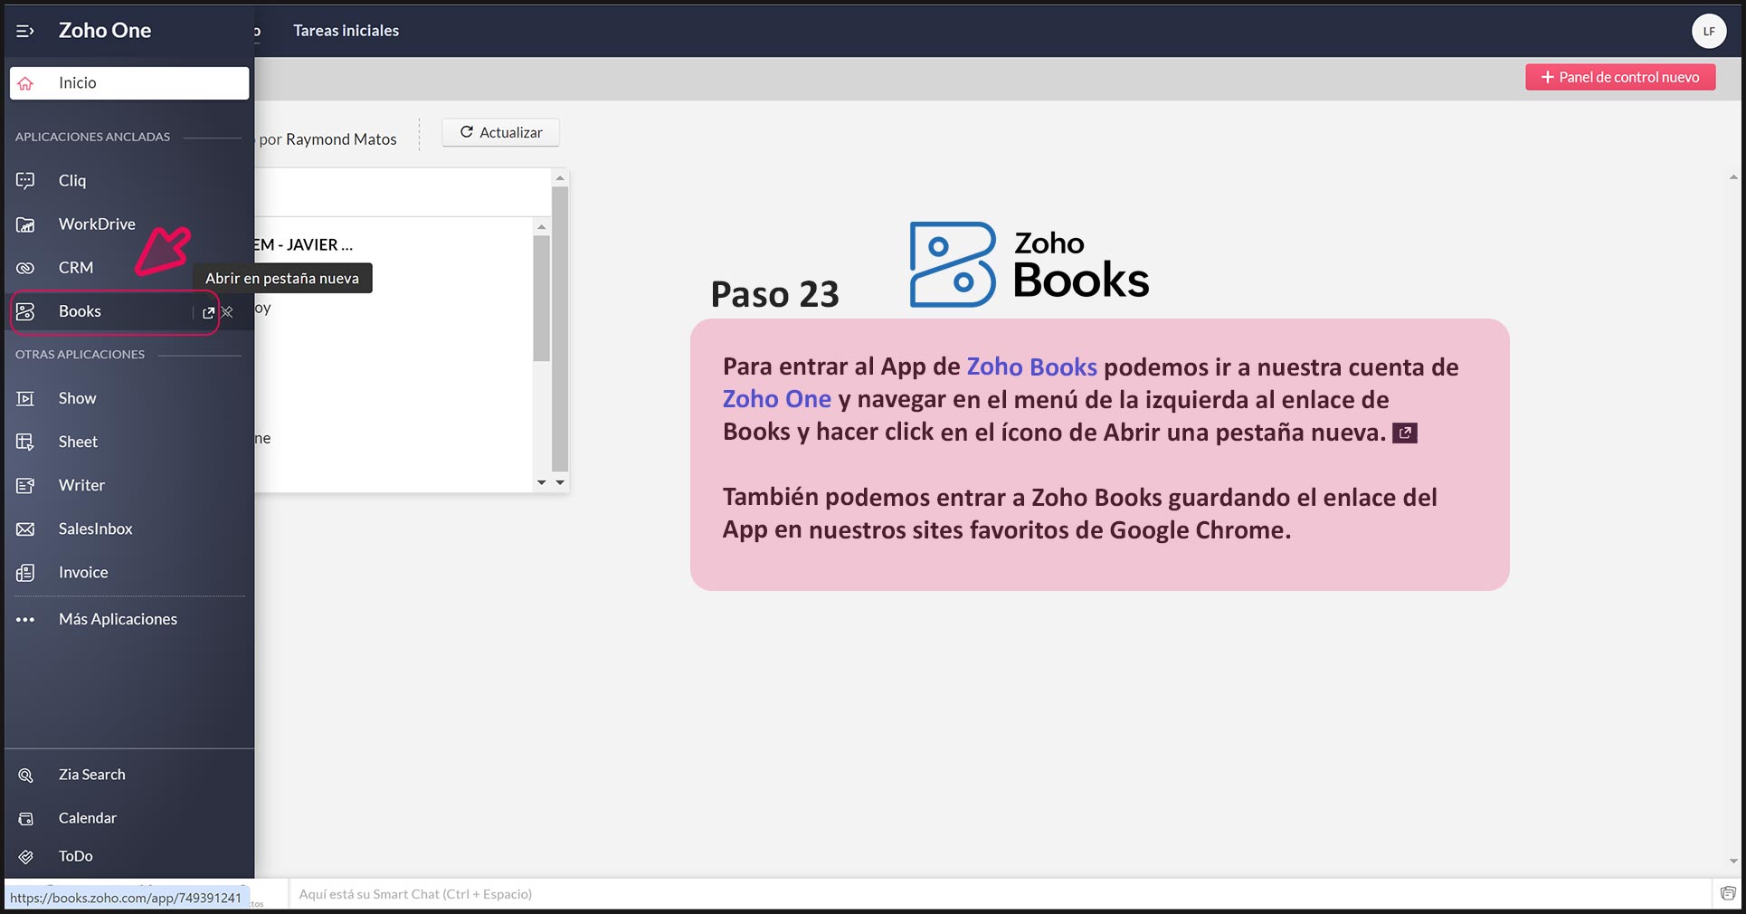The width and height of the screenshot is (1746, 914).
Task: Click the SalesInbox envelope icon
Action: pyautogui.click(x=25, y=529)
